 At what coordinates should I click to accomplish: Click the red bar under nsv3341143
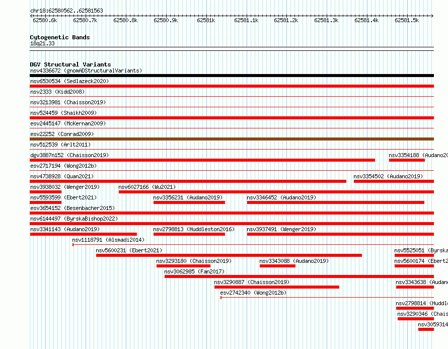84,234
